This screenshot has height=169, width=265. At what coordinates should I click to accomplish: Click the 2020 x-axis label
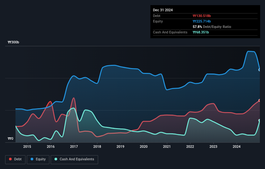click(144, 147)
